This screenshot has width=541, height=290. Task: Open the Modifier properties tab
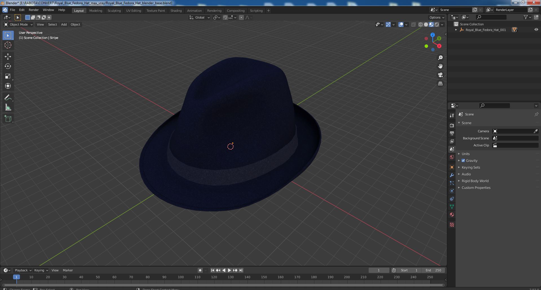tap(452, 175)
